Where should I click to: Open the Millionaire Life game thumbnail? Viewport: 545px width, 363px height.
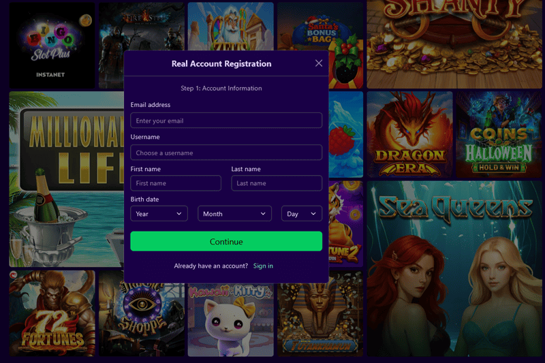66,179
